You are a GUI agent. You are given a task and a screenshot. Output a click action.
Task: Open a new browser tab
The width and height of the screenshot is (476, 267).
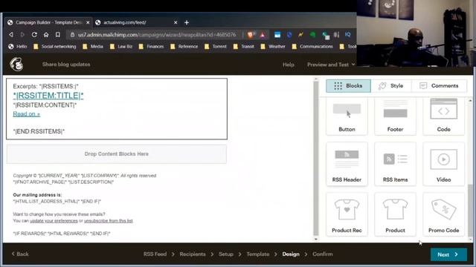point(187,22)
